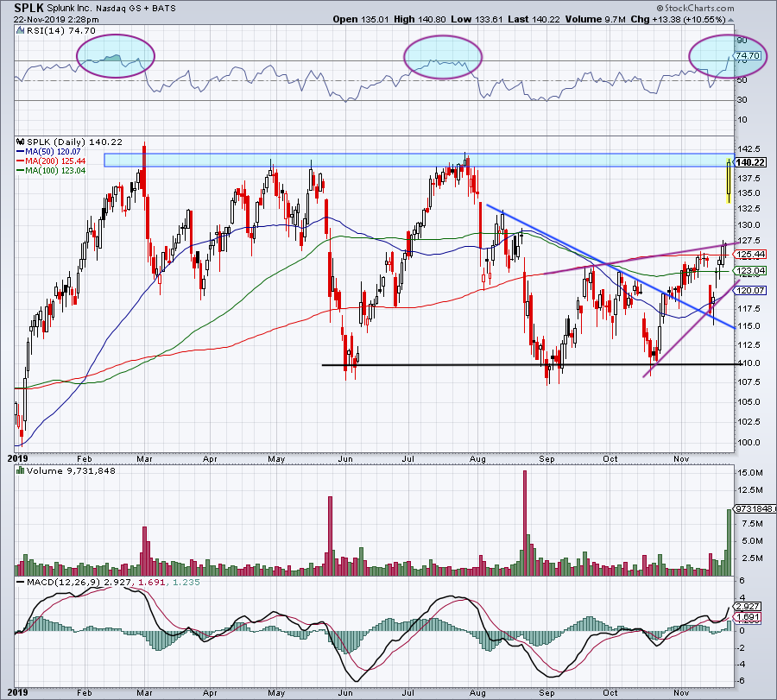Click the 1.691 signal value in MACD legend
This screenshot has width=777, height=700.
[150, 582]
